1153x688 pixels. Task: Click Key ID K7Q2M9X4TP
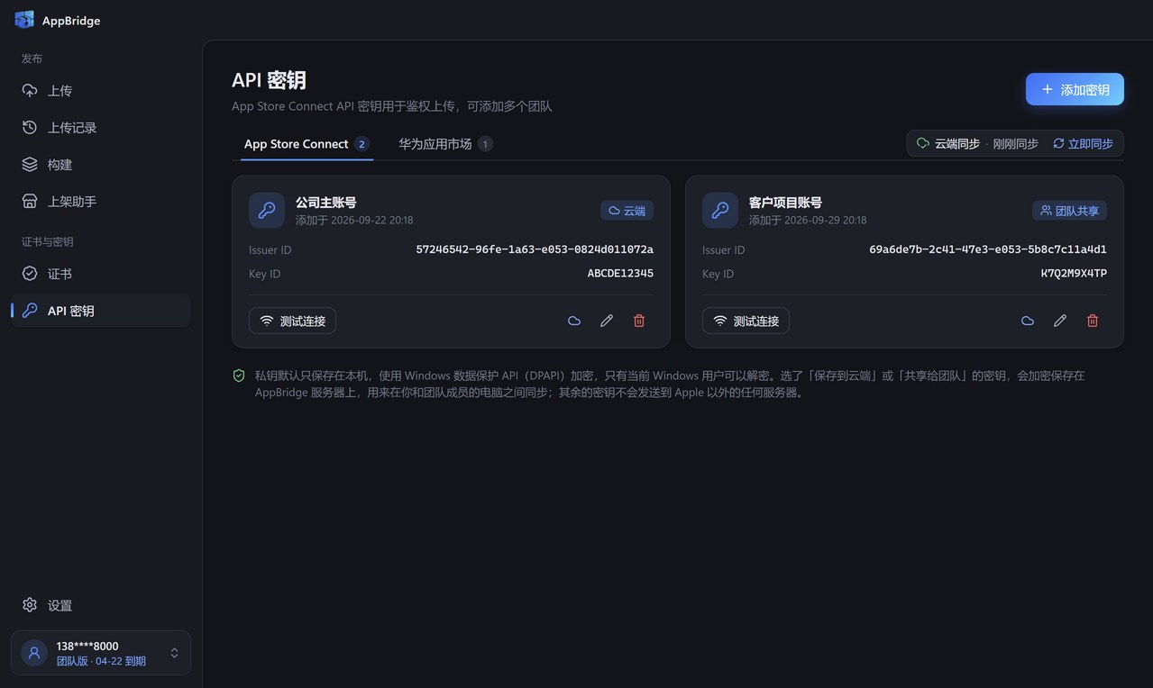(1074, 273)
